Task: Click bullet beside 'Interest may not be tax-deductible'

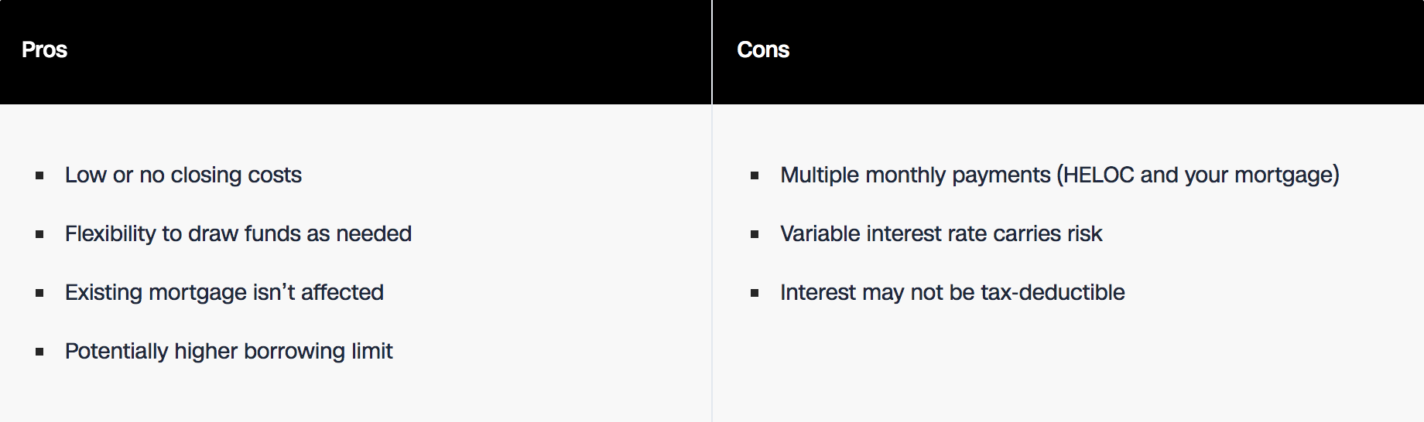Action: pos(755,294)
